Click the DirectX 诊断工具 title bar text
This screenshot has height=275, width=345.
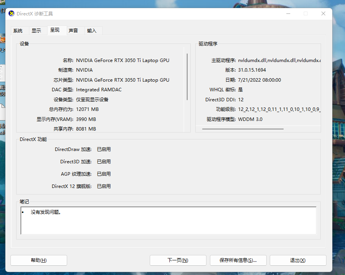tap(35, 14)
